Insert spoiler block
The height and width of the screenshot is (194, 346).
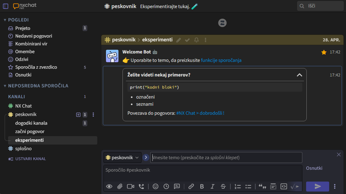(273, 187)
